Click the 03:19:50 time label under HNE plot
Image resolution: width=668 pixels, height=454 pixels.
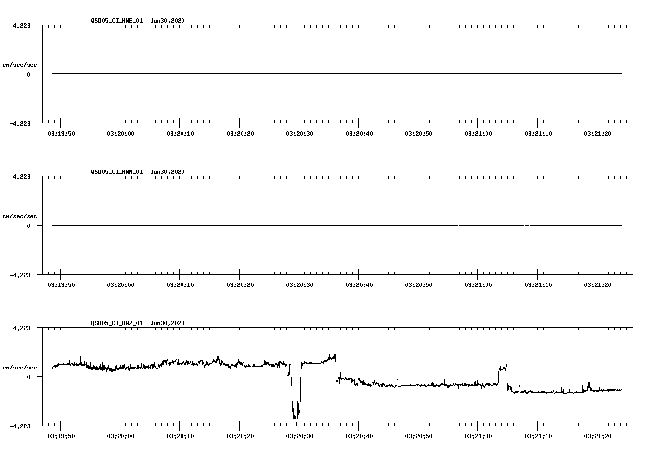pyautogui.click(x=61, y=133)
